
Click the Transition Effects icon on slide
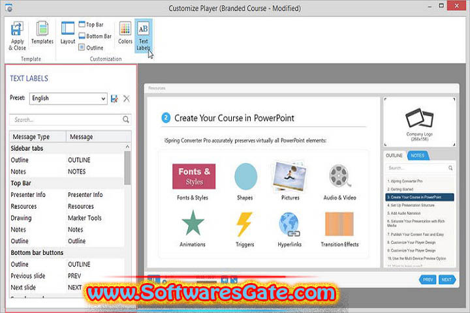tap(339, 224)
